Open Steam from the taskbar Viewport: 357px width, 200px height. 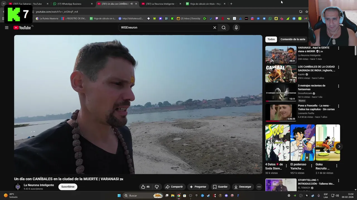click(x=208, y=196)
